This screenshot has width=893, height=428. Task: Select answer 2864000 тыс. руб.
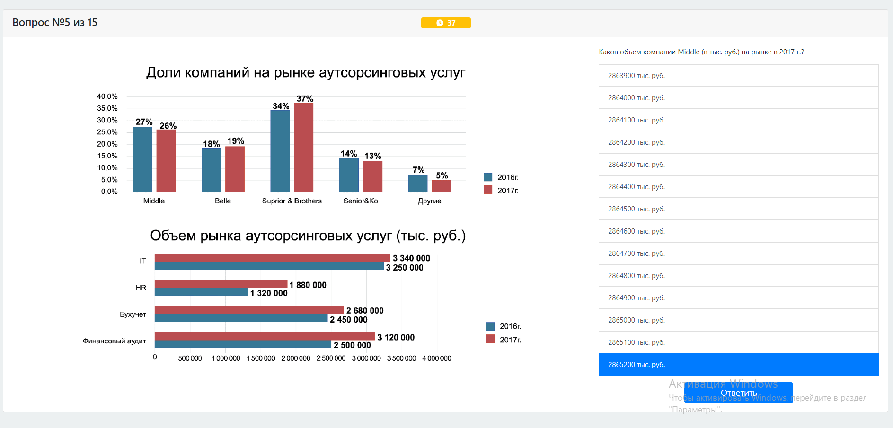pos(738,98)
